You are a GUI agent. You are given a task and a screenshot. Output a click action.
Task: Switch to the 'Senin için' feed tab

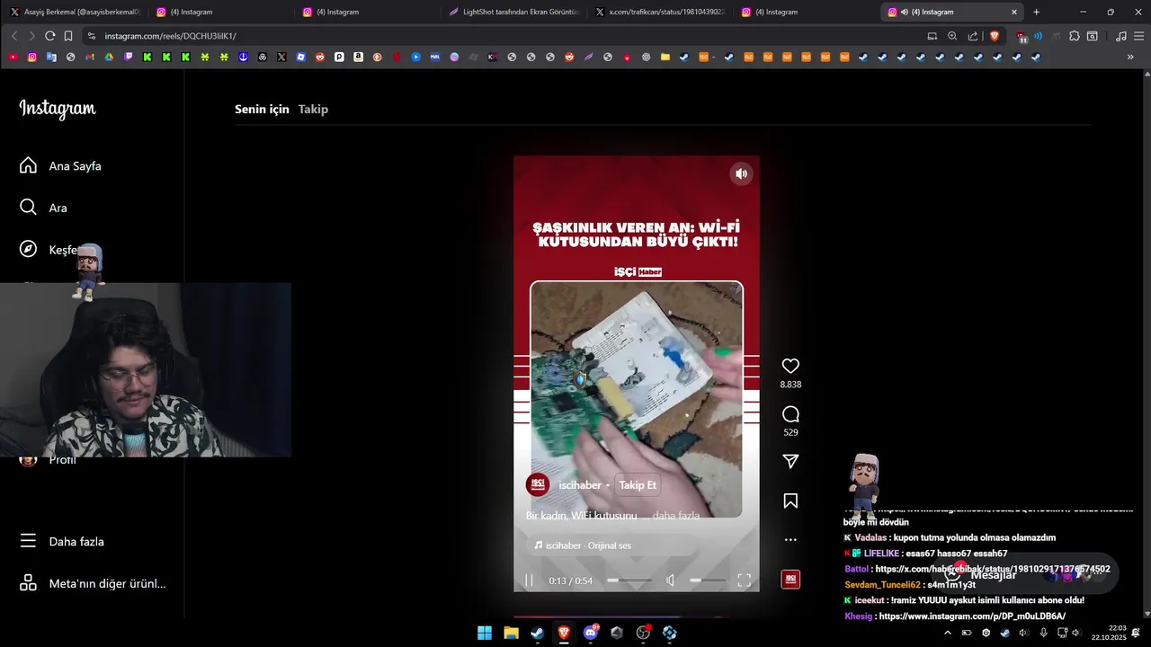(262, 109)
